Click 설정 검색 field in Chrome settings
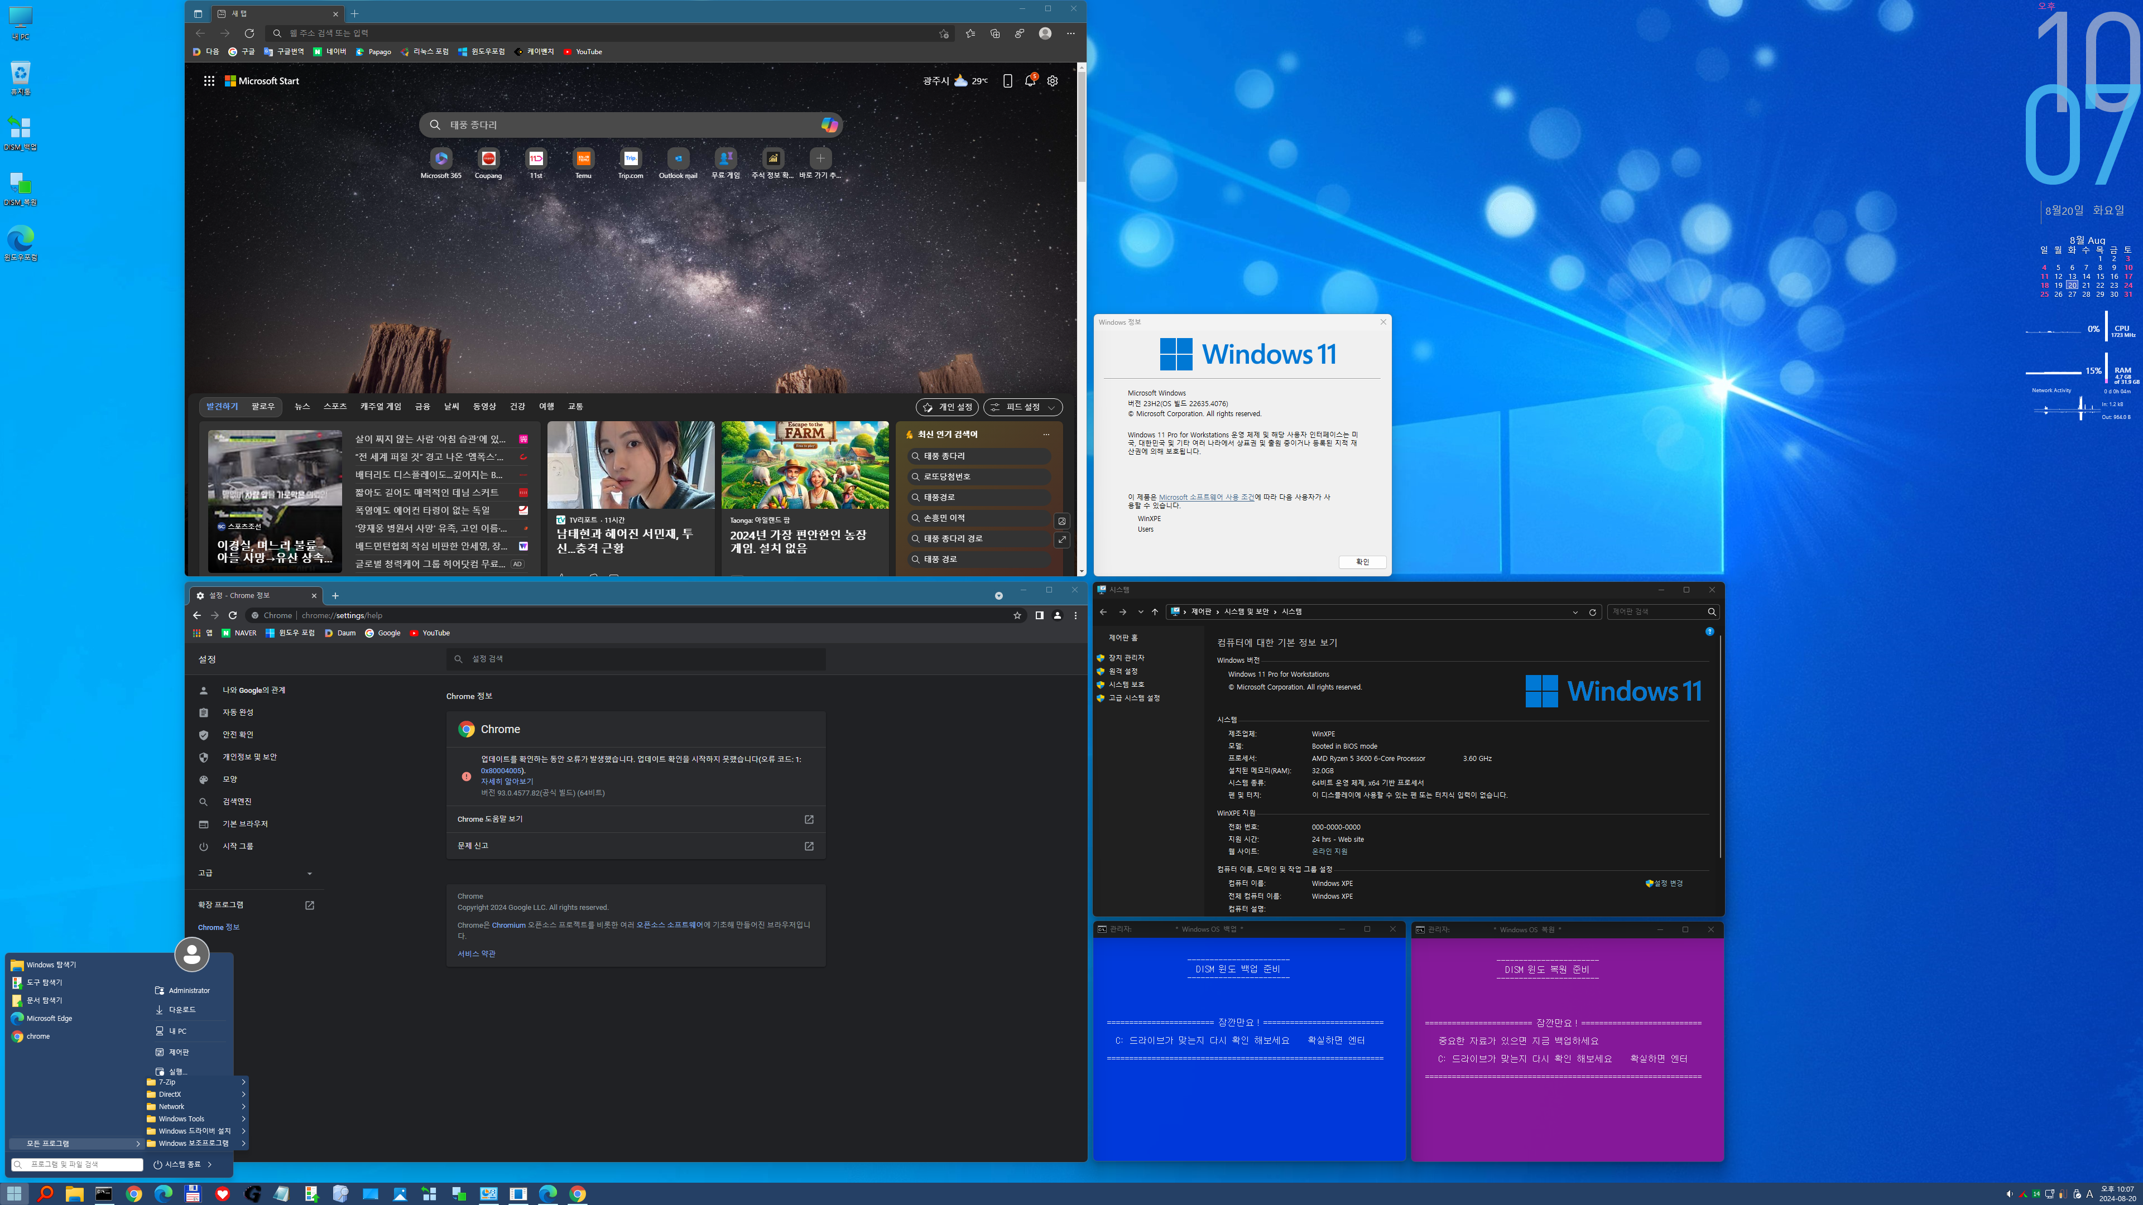The width and height of the screenshot is (2143, 1205). (636, 659)
